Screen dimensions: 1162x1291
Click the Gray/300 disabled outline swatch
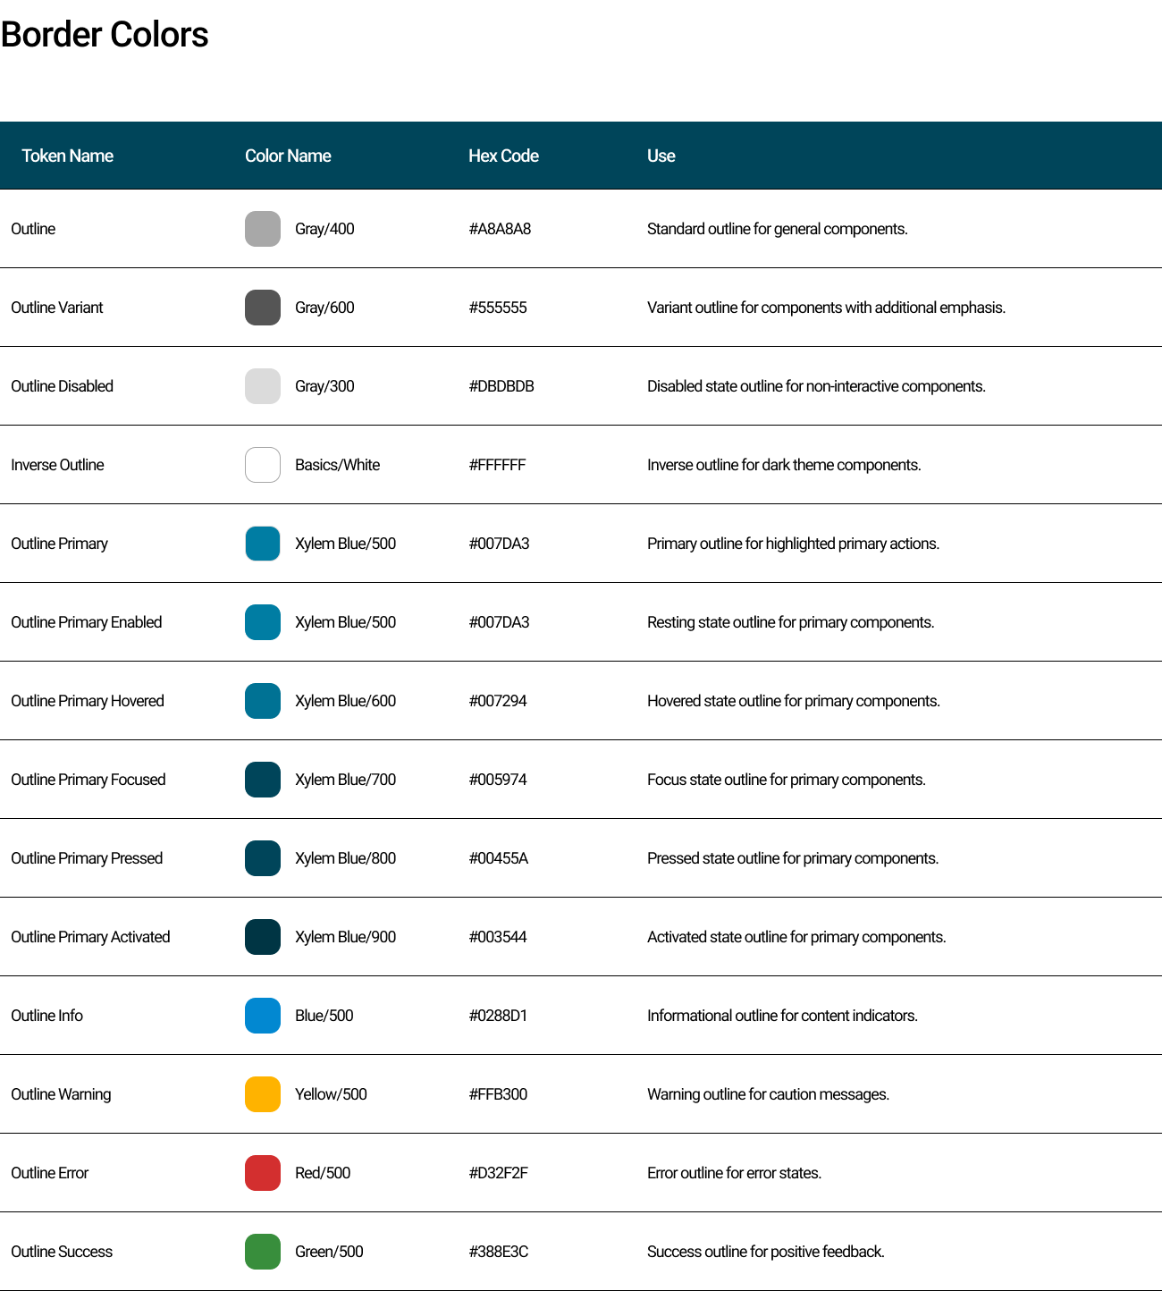pyautogui.click(x=262, y=386)
